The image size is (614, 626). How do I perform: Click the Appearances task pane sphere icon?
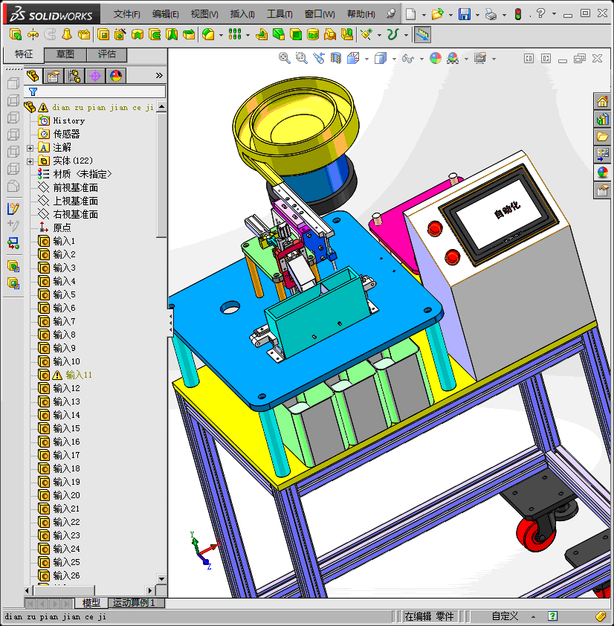point(602,172)
